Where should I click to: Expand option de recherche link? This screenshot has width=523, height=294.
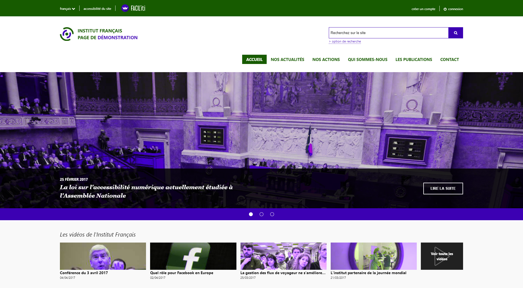point(345,41)
